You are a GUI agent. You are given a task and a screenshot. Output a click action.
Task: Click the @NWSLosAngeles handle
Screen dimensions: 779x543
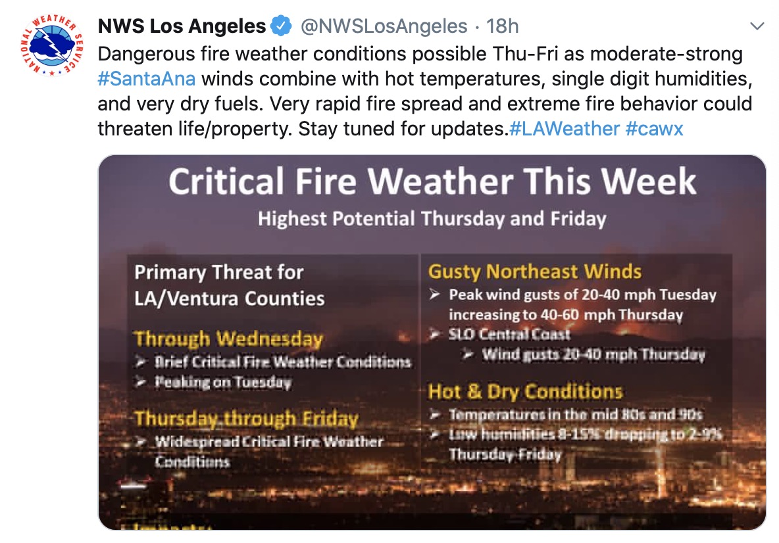pyautogui.click(x=384, y=27)
